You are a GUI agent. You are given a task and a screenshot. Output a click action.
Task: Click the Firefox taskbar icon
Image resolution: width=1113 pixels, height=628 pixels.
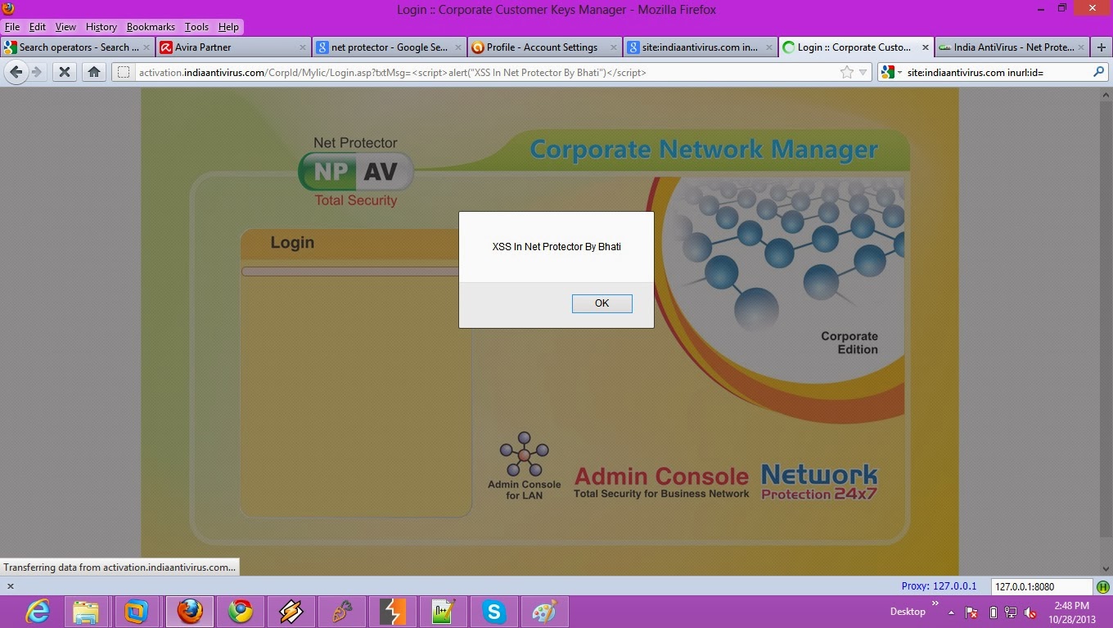190,612
